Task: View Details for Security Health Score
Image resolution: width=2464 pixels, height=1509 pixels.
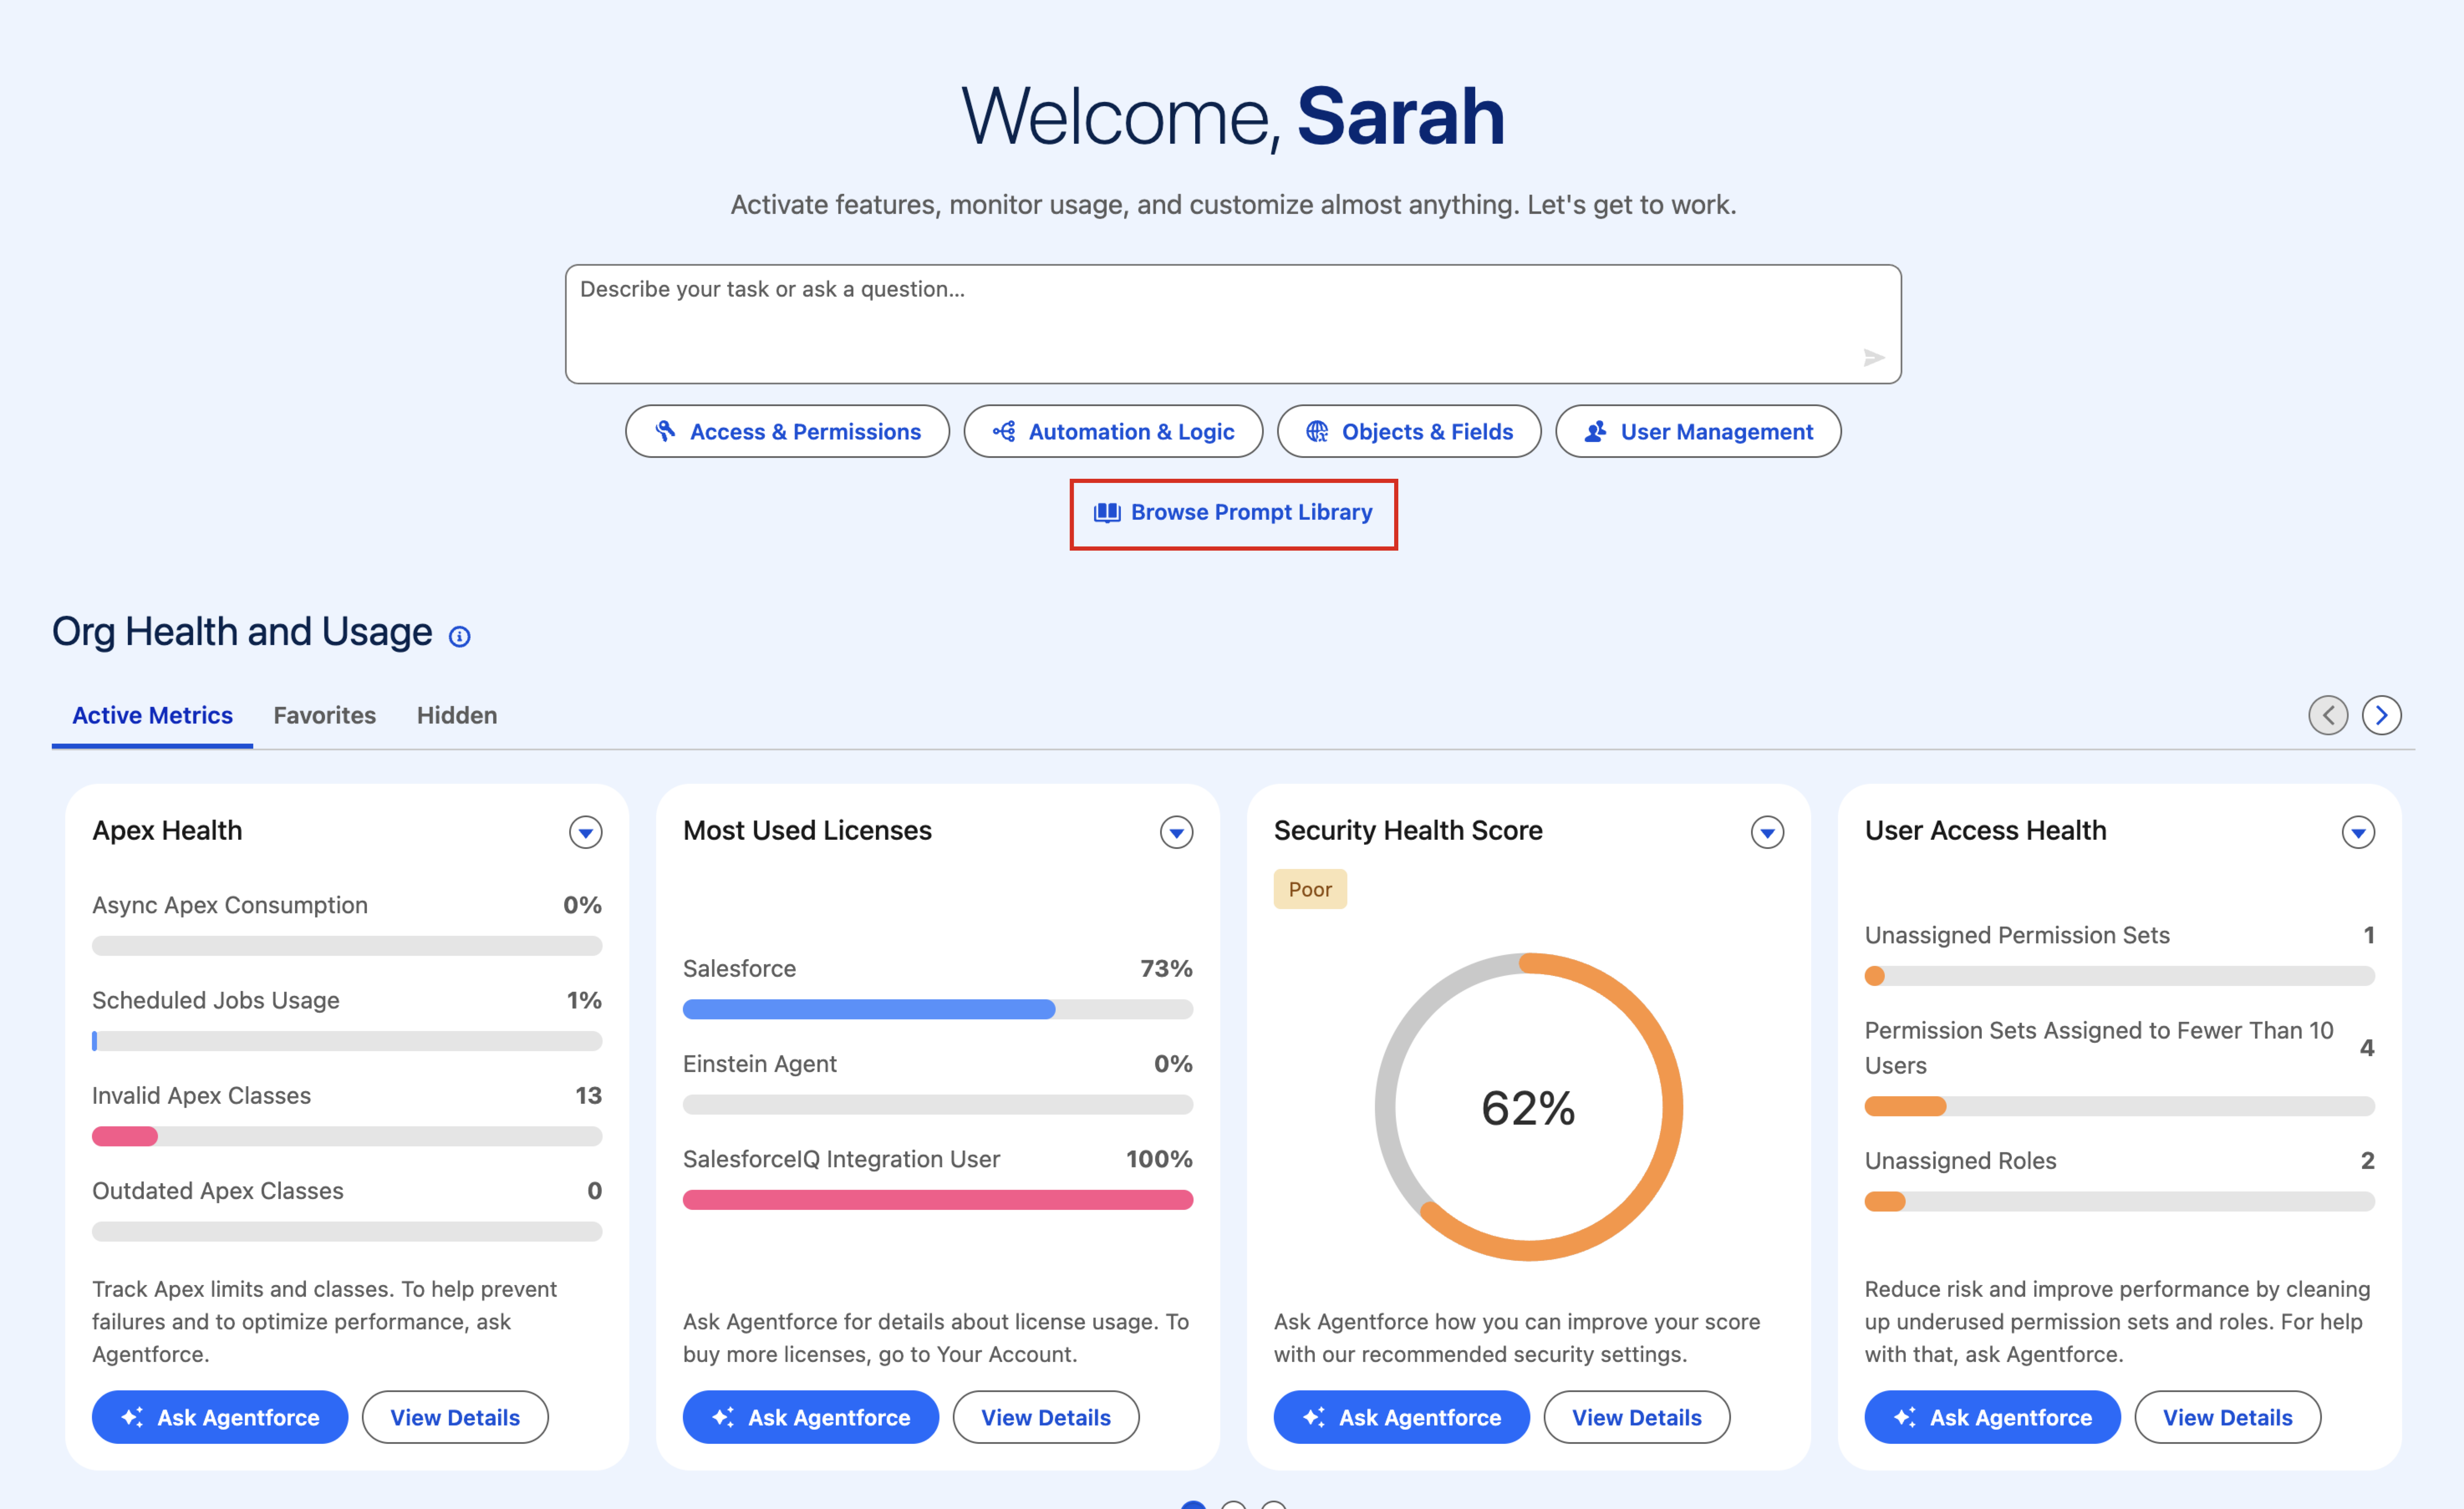Action: [1637, 1417]
